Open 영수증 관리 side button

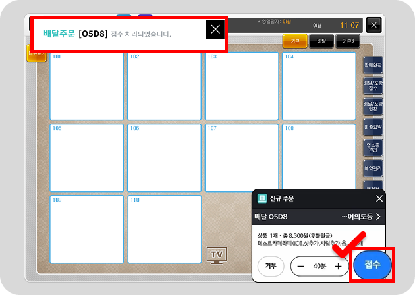(373, 147)
